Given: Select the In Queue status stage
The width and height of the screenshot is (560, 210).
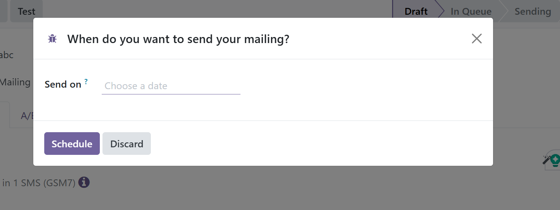Looking at the screenshot, I should pyautogui.click(x=471, y=11).
